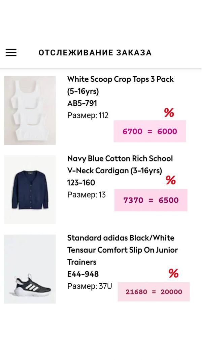202x360 pixels.
Task: Click the Navy Blue Cotton Rich School Cardigan title
Action: click(120, 164)
